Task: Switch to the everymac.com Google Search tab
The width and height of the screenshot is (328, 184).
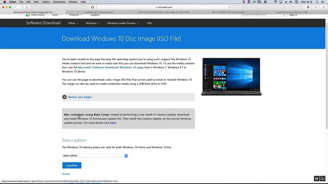Action: coord(99,12)
